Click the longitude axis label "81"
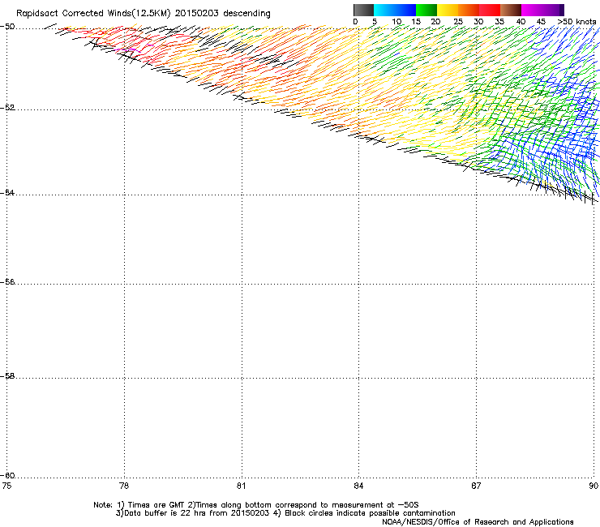The image size is (600, 527). 241,486
